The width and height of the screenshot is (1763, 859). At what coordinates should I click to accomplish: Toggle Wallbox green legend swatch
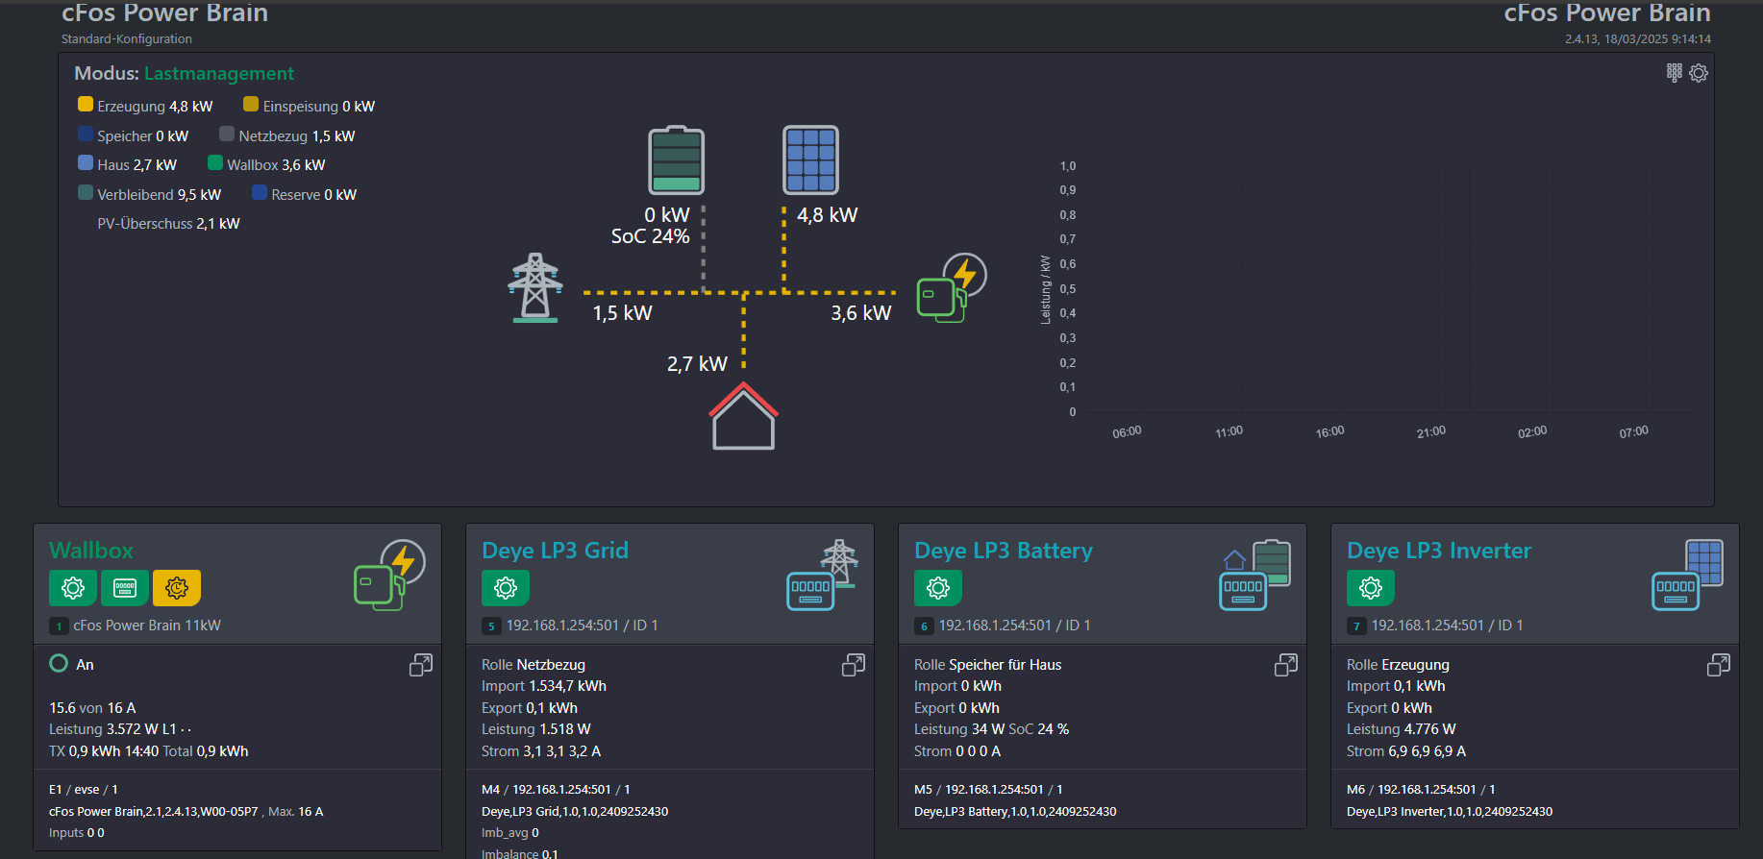click(215, 163)
